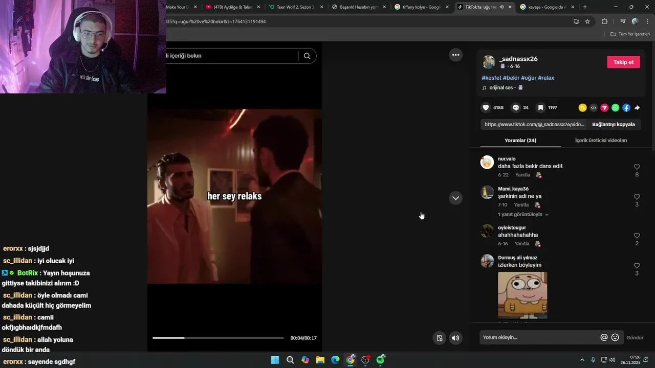Image resolution: width=655 pixels, height=368 pixels.
Task: Insert mention with the @ icon
Action: pyautogui.click(x=604, y=337)
